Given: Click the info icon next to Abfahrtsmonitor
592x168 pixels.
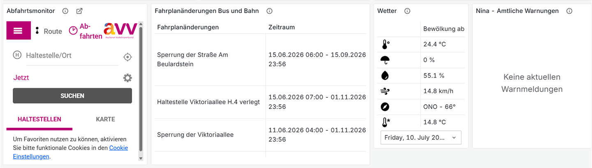Looking at the screenshot, I should pos(65,11).
